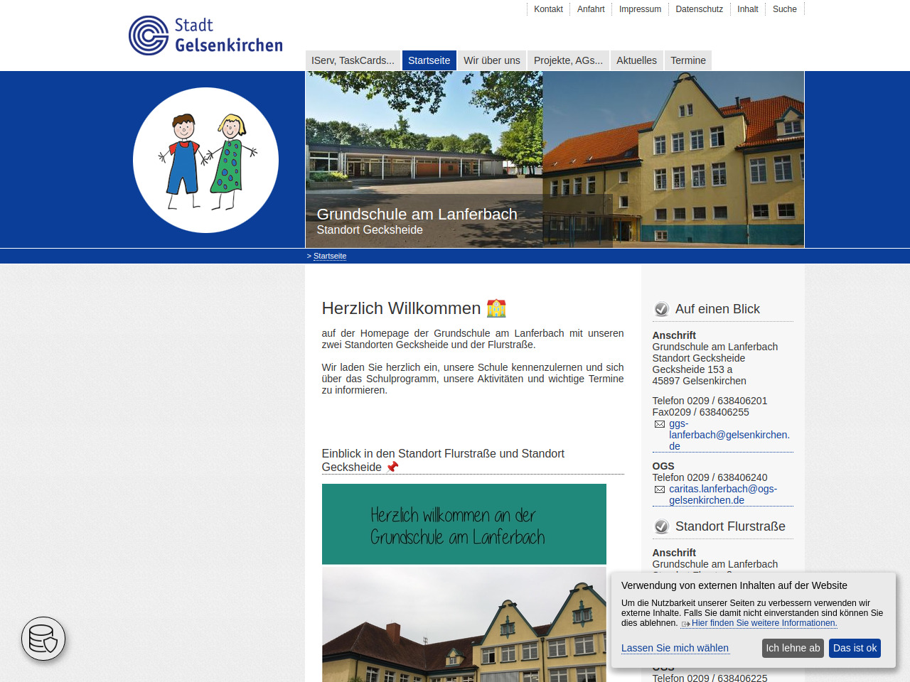Viewport: 910px width, 682px height.
Task: Click the pushpin icon after Geckscheide heading
Action: point(392,467)
